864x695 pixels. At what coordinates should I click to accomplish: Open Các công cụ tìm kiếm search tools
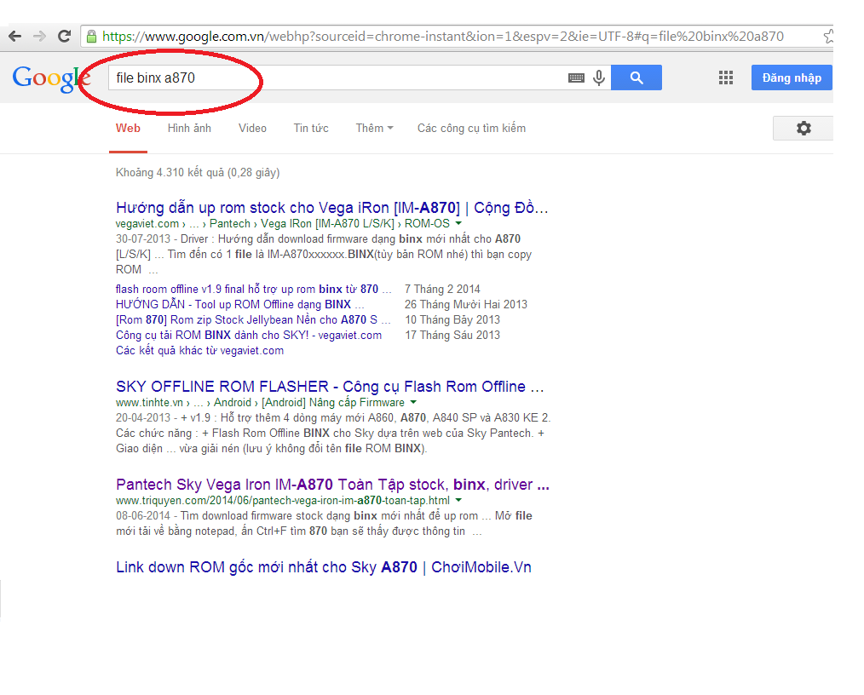(x=471, y=129)
